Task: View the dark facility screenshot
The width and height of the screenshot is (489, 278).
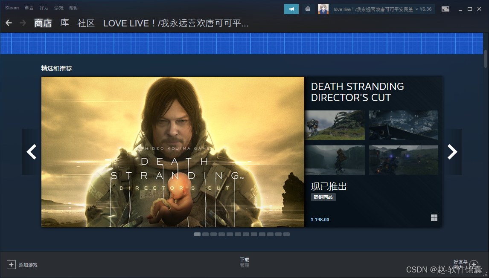Action: 404,125
